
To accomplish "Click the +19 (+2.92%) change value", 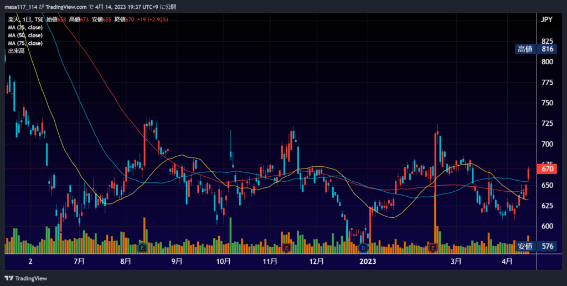I will pyautogui.click(x=152, y=19).
